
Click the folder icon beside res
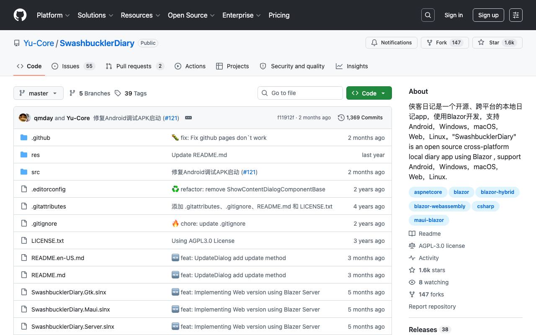pos(24,155)
